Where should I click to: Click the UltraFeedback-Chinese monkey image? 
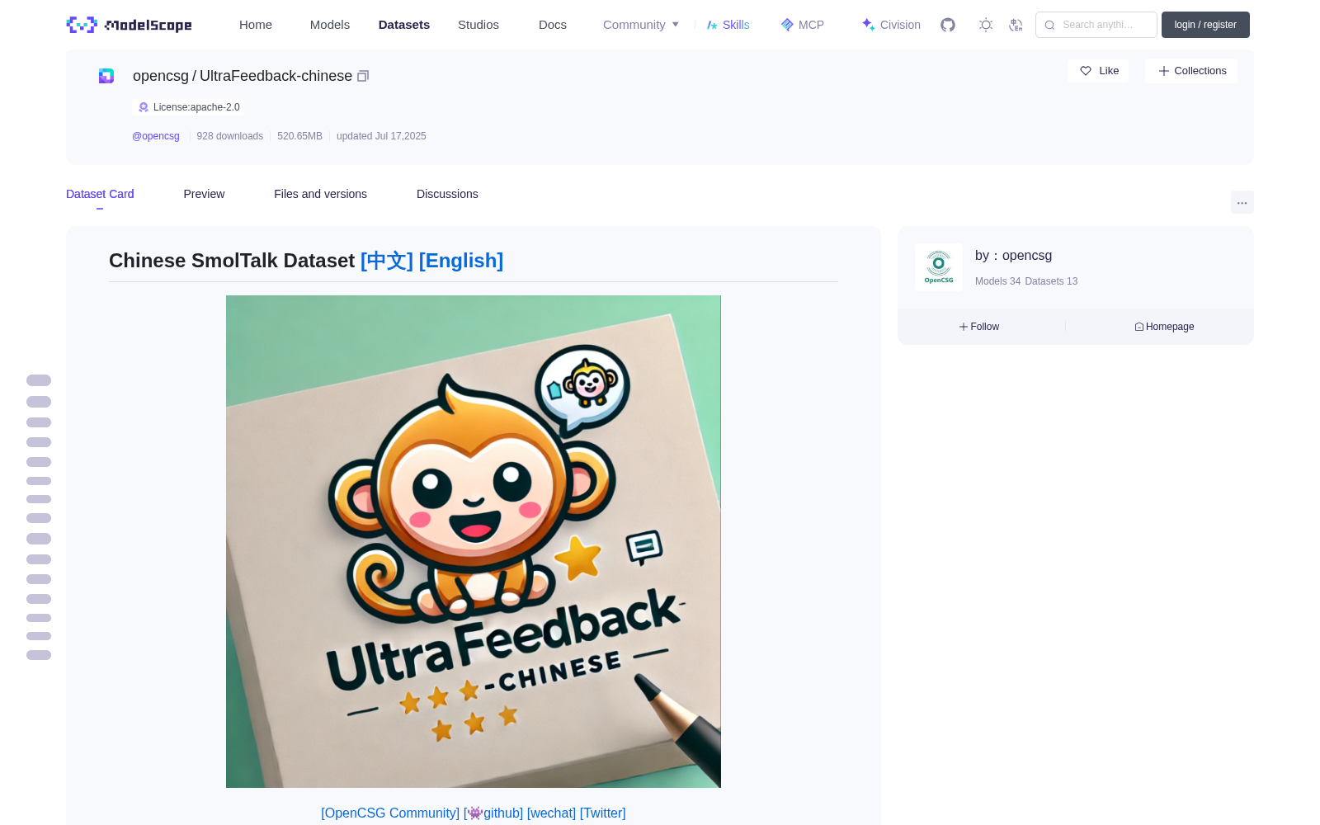pyautogui.click(x=474, y=541)
